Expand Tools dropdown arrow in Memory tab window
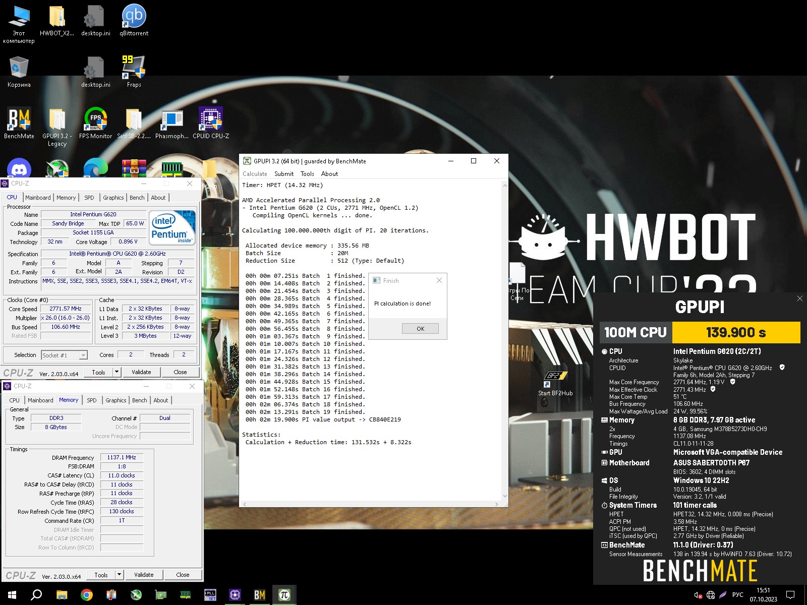 120,575
